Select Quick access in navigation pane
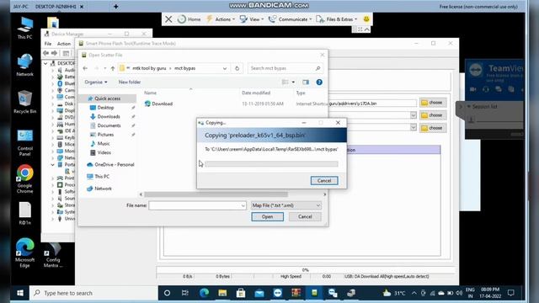Image resolution: width=539 pixels, height=303 pixels. tap(107, 98)
